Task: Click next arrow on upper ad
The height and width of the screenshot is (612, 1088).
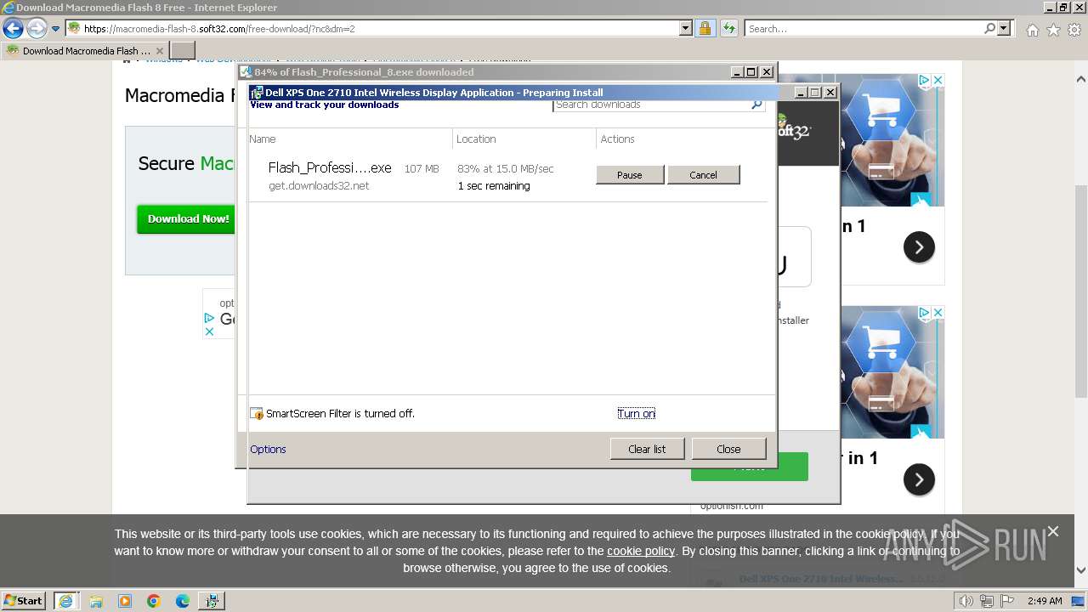Action: click(919, 247)
